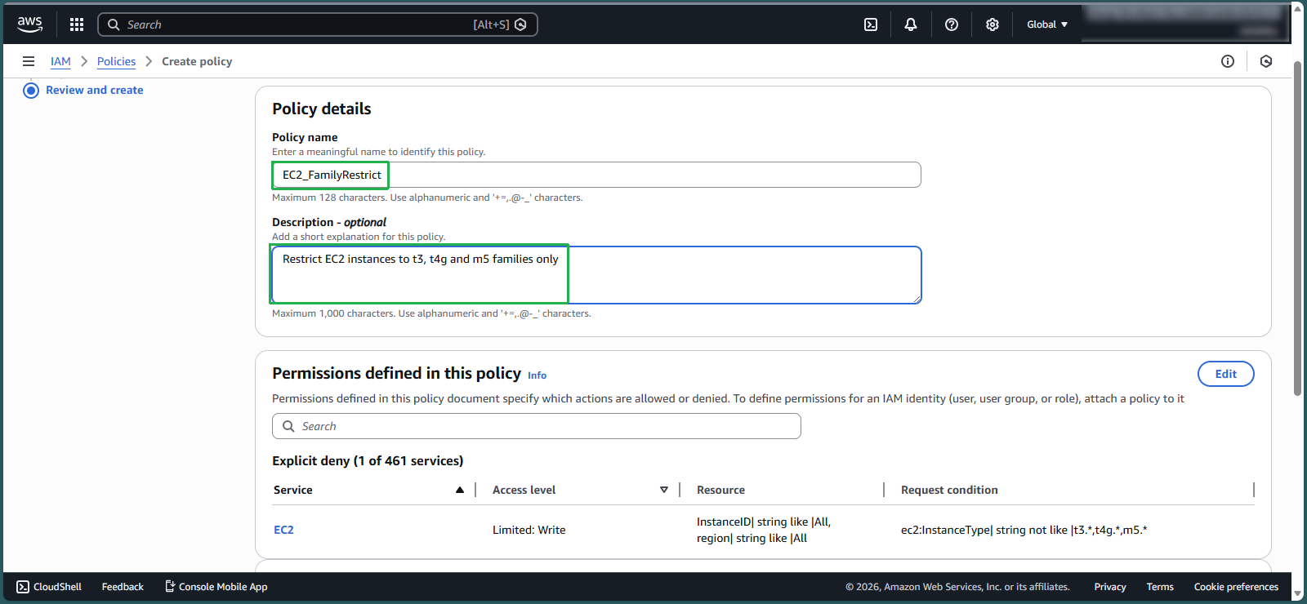Screen dimensions: 1307x604
Task: Open the notifications bell
Action: [x=911, y=24]
